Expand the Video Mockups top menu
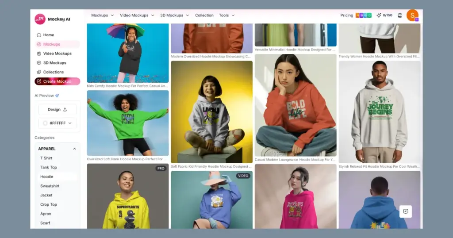Image resolution: width=453 pixels, height=238 pixels. click(137, 15)
